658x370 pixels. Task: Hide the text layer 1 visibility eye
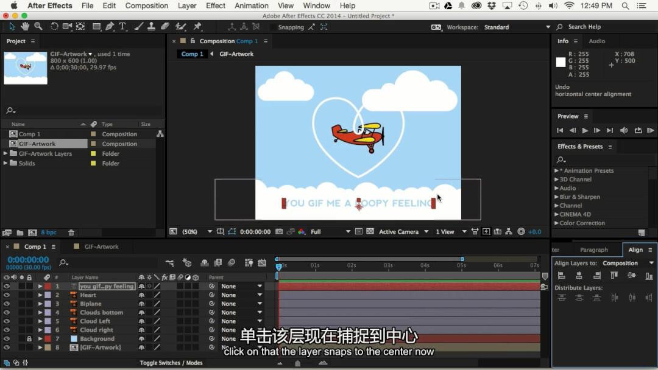coord(6,286)
